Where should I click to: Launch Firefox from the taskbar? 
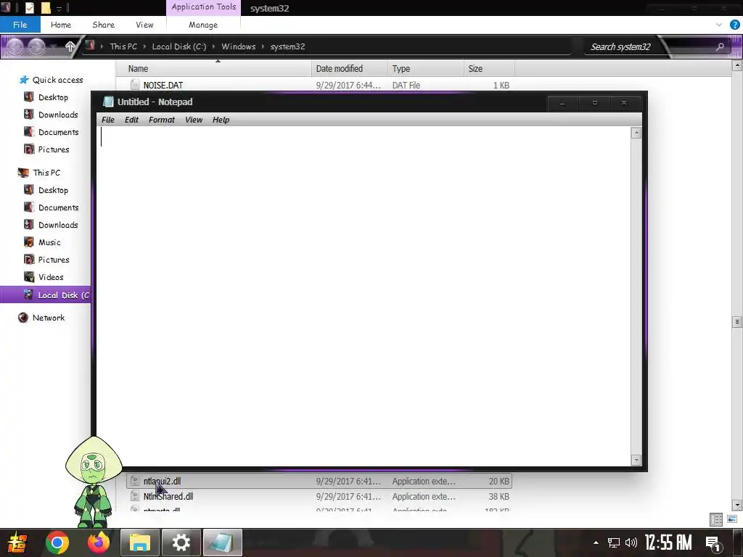pyautogui.click(x=99, y=542)
